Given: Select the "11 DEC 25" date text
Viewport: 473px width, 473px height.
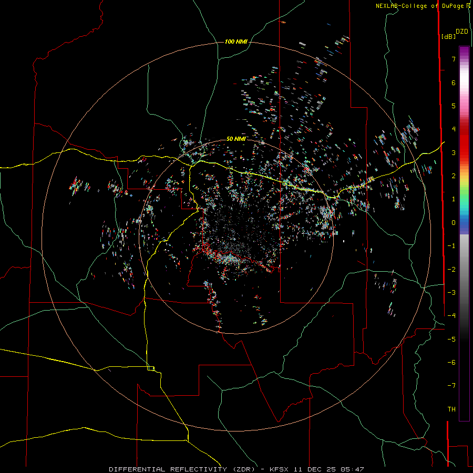Looking at the screenshot, I should [x=315, y=469].
